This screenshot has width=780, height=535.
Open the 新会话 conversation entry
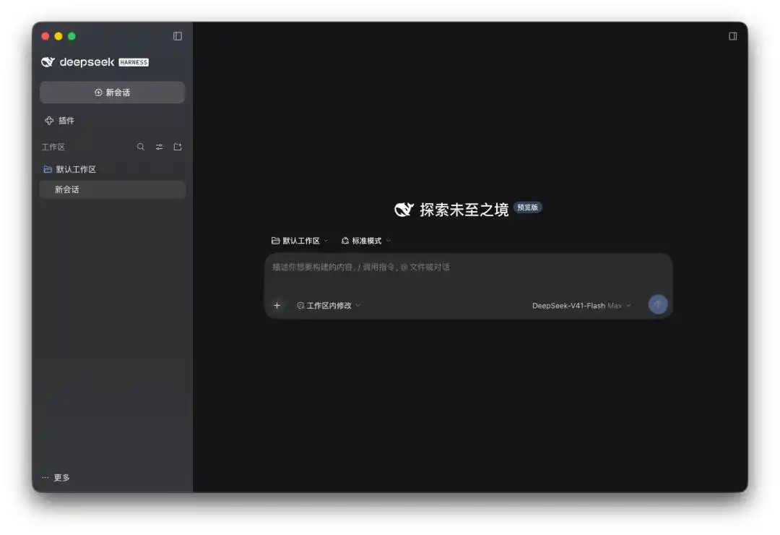(113, 189)
